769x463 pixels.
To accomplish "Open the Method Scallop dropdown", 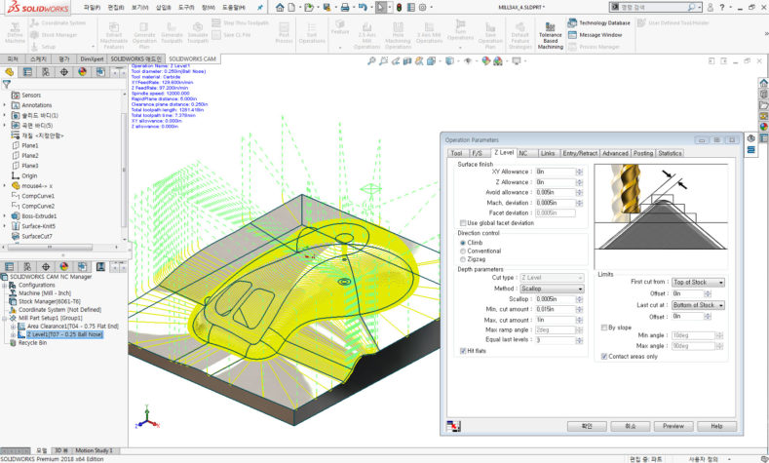I will (x=552, y=289).
